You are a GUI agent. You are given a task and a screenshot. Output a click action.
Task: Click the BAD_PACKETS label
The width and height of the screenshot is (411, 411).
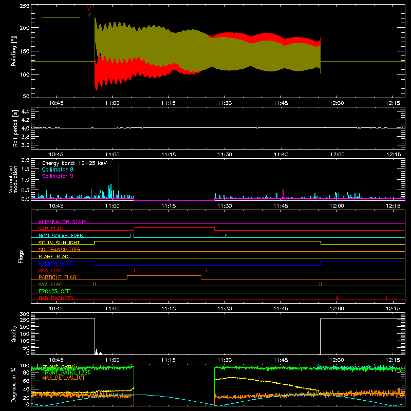[56, 298]
